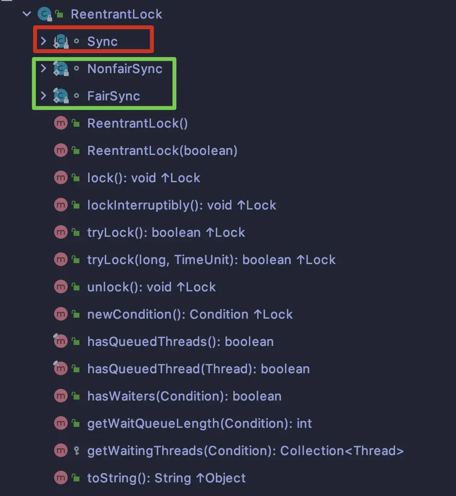
Task: Select lock(): void method entry
Action: tap(144, 178)
